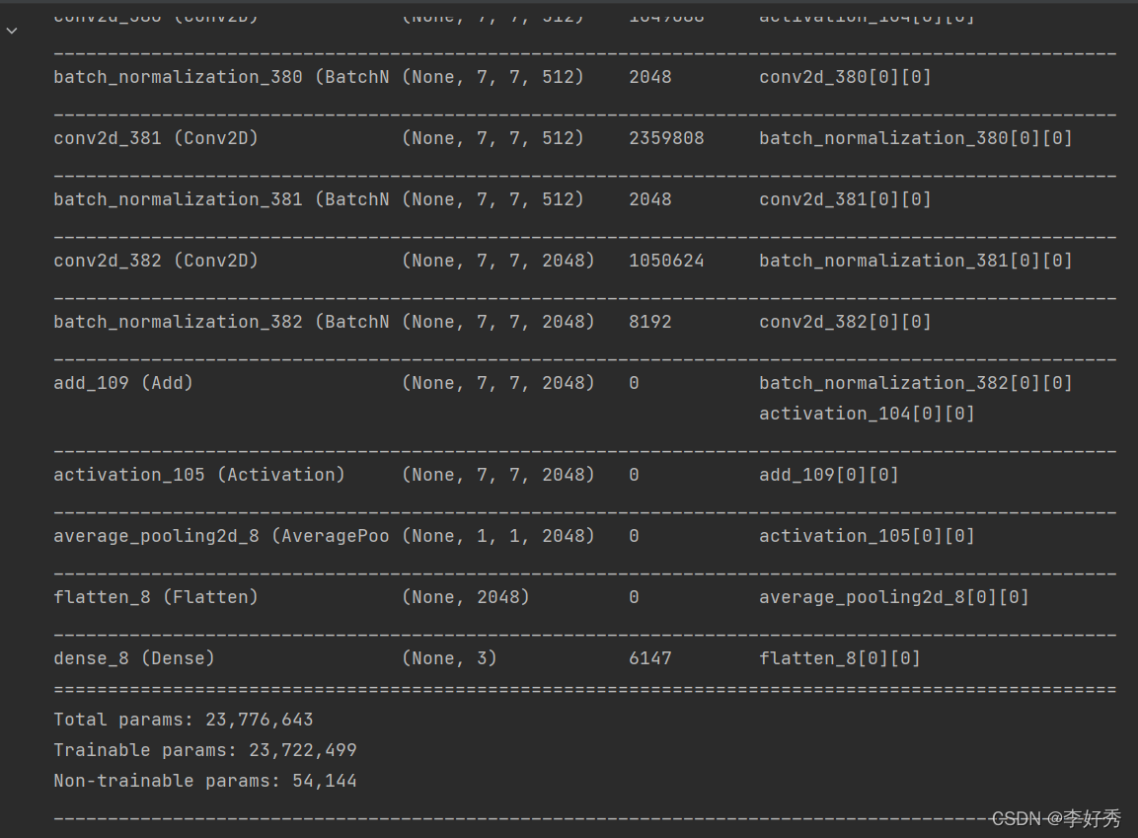Select the 'dense_8 (Dense)' layer name
Screen dimensions: 1138x838
[x=134, y=658]
